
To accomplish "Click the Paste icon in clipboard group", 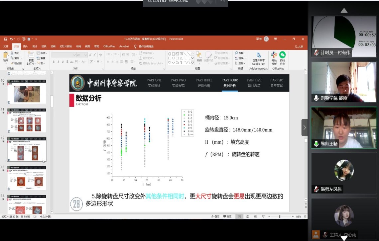I will (x=6, y=55).
